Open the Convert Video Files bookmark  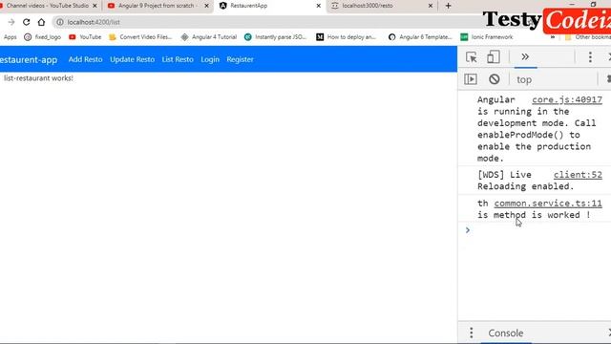tap(140, 37)
